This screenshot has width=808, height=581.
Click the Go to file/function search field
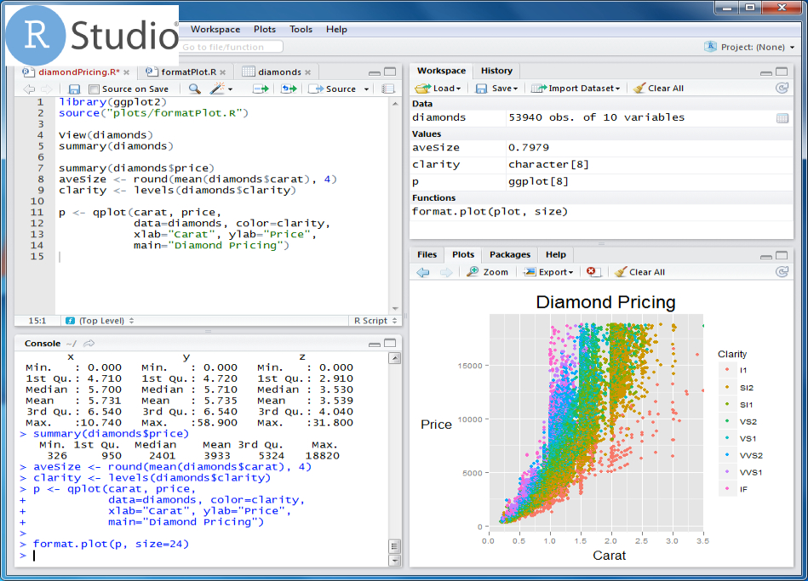pos(230,48)
